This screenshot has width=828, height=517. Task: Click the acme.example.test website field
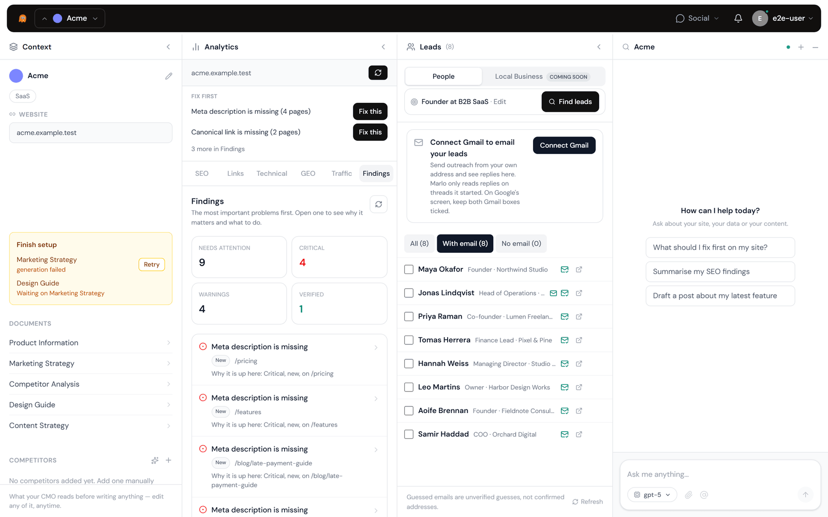[x=91, y=133]
